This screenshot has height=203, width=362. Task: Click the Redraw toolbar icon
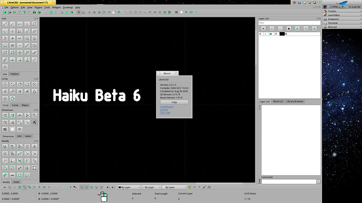point(89,12)
